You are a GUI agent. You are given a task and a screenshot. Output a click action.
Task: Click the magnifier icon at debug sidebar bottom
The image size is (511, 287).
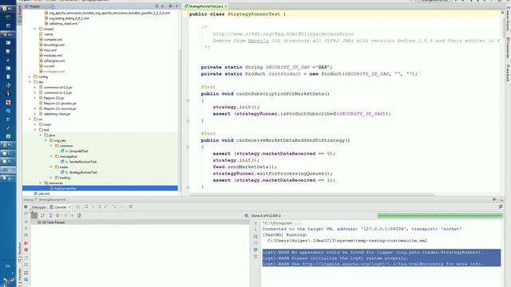coord(26,280)
